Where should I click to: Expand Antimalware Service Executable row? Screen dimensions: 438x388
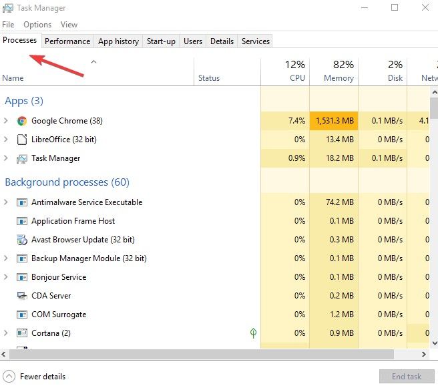pos(5,202)
